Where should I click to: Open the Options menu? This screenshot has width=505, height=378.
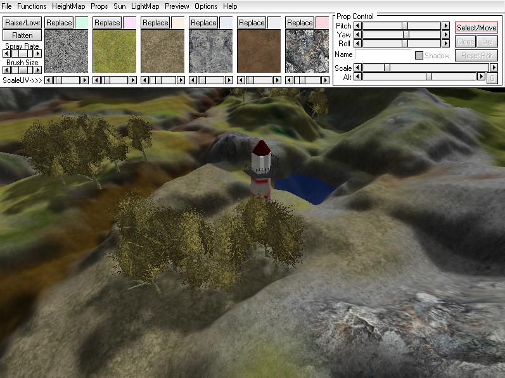[x=206, y=6]
